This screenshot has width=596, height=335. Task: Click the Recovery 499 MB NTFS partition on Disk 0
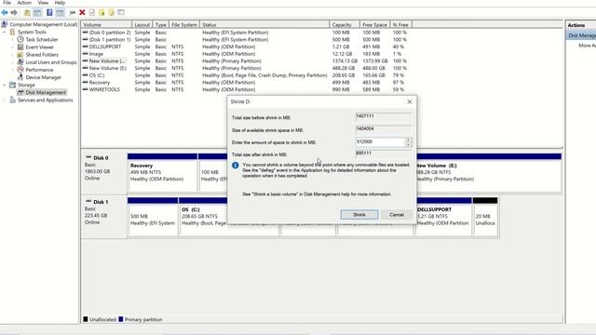pos(162,173)
